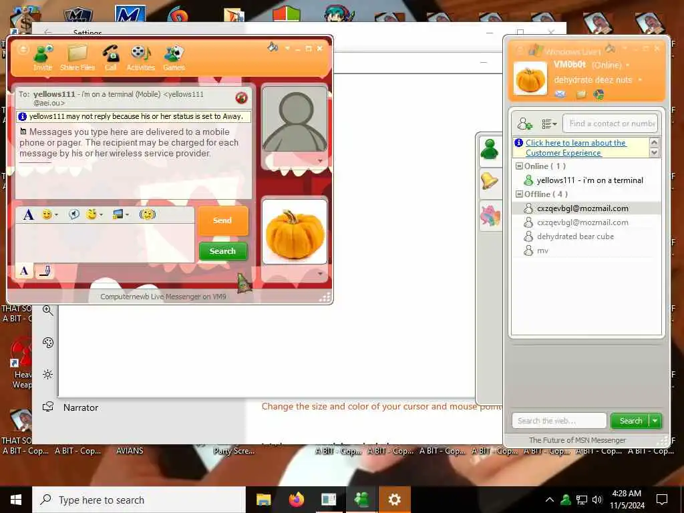
Task: Open the pink colorful side tab
Action: [x=490, y=215]
